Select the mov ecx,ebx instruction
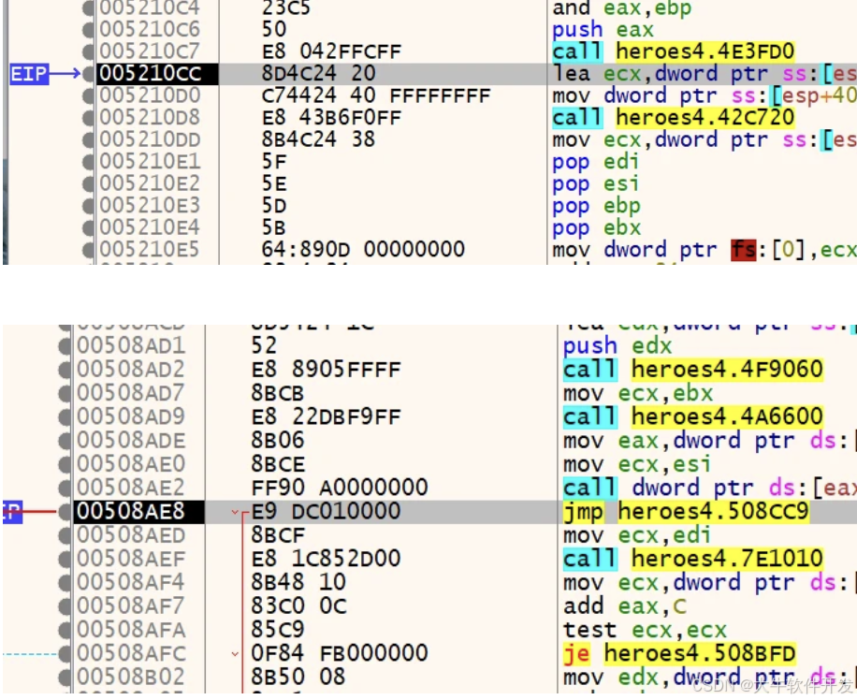 click(638, 393)
